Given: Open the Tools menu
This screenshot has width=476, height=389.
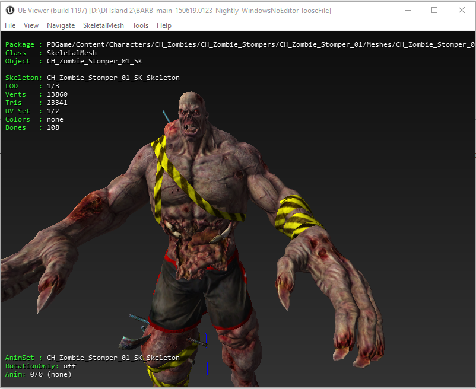Looking at the screenshot, I should tap(140, 25).
